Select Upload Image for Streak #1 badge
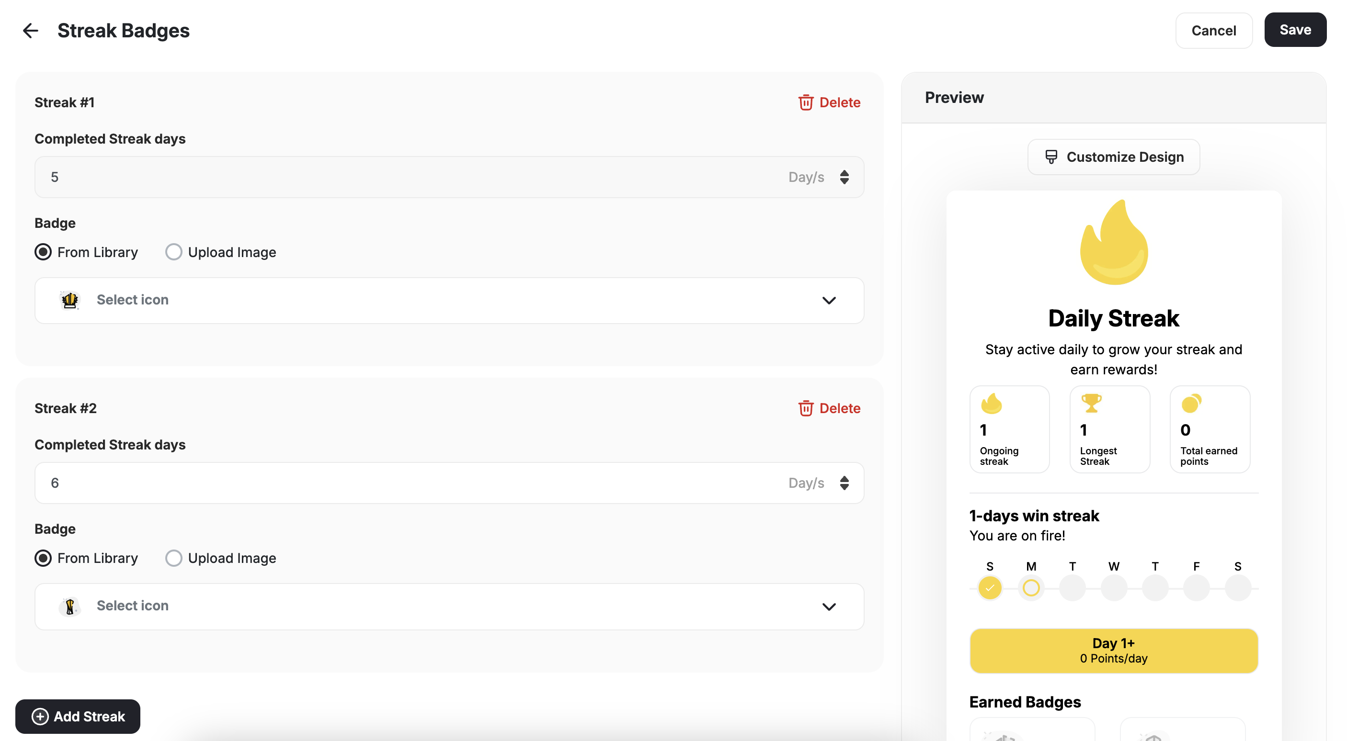Viewport: 1347px width, 741px height. [x=173, y=252]
